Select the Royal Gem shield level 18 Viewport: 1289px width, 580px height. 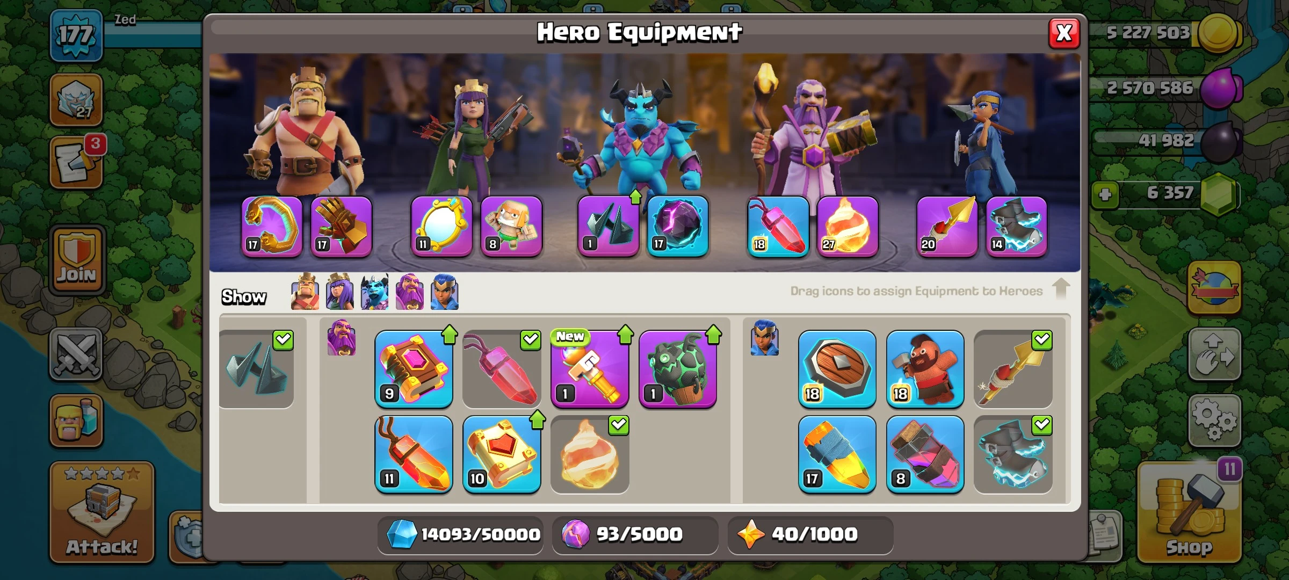837,368
